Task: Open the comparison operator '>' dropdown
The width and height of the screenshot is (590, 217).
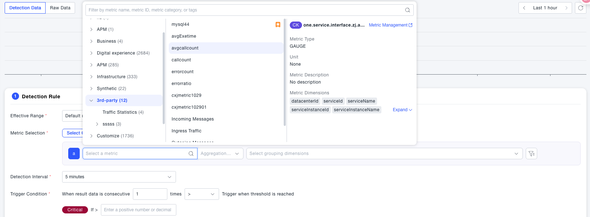Action: pos(202,194)
